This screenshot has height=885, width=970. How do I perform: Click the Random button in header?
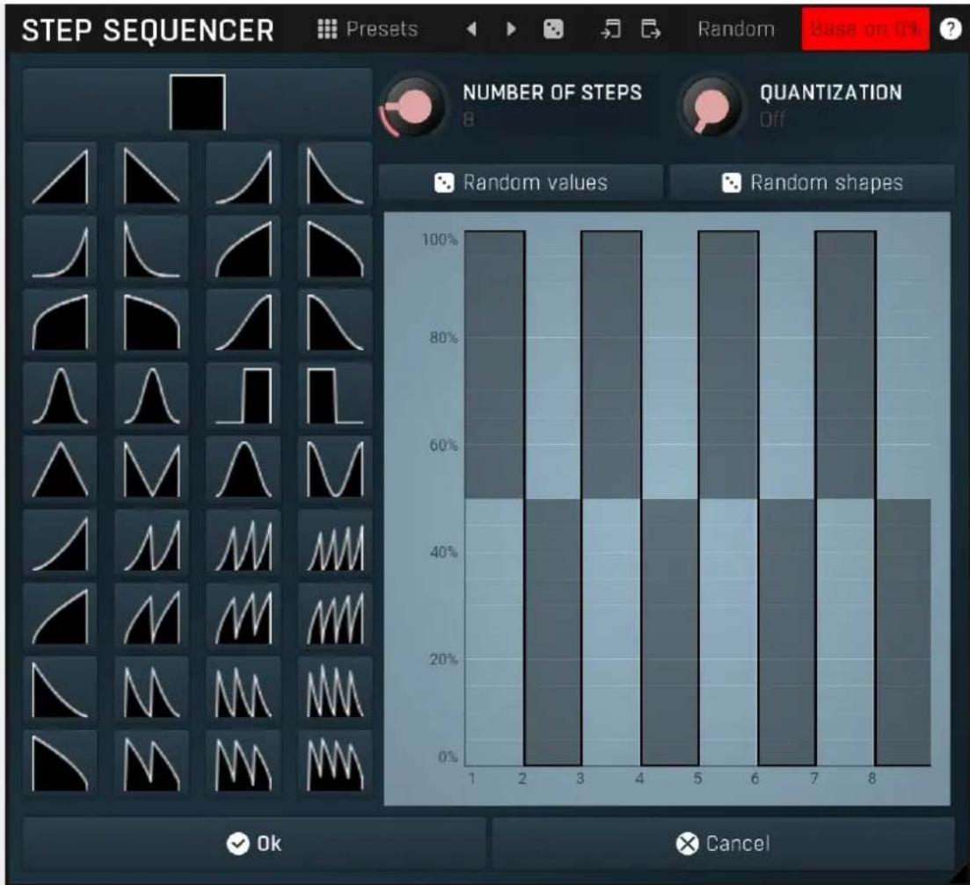(x=735, y=29)
